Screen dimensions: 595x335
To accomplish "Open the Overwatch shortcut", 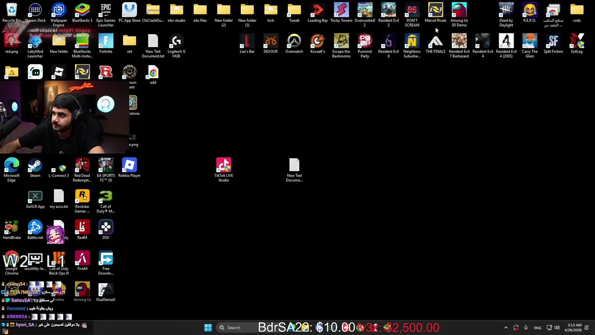I will [294, 44].
